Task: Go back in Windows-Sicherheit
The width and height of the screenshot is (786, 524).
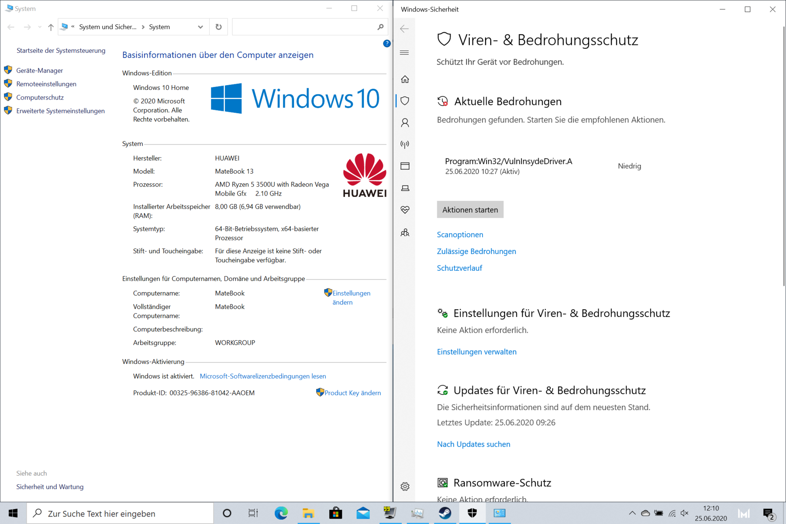Action: 404,29
